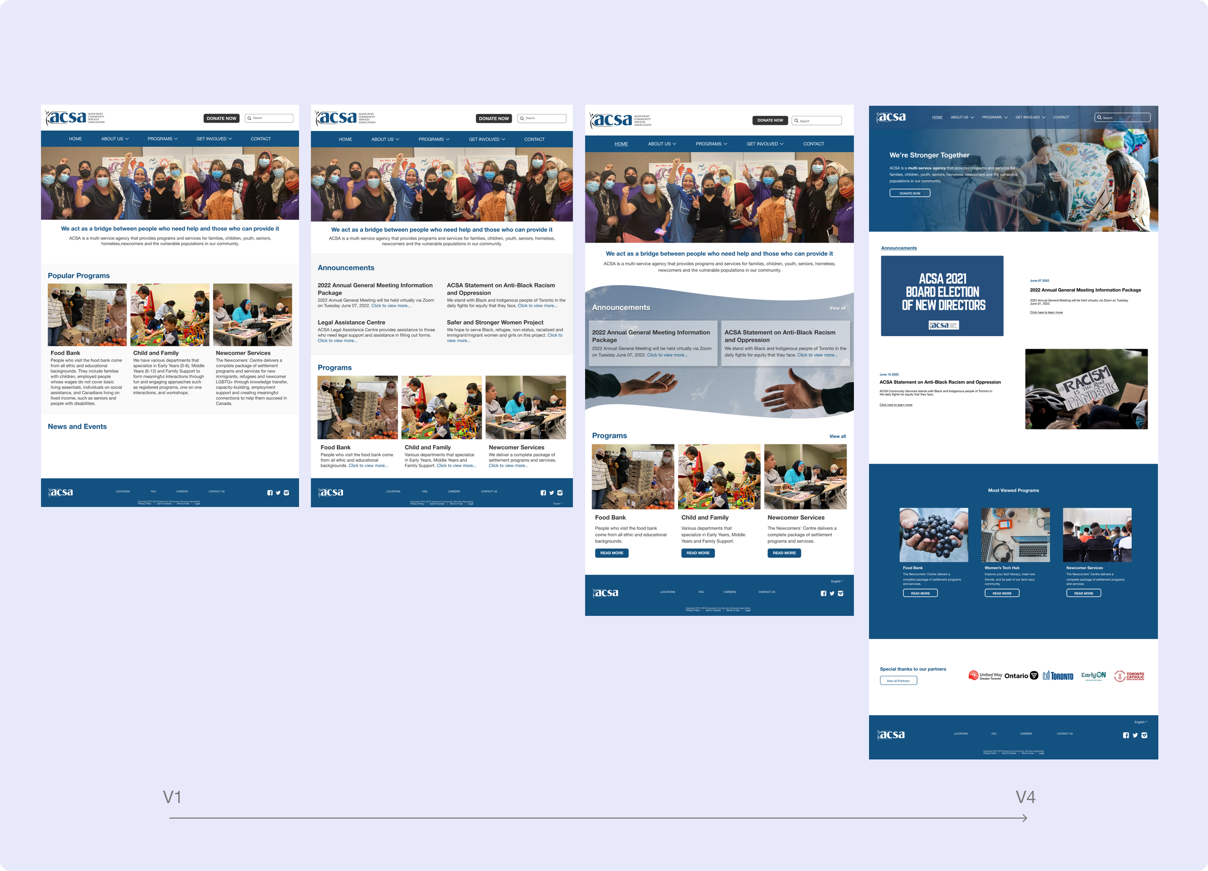
Task: Click the EarlyON partner logo
Action: [x=1093, y=676]
